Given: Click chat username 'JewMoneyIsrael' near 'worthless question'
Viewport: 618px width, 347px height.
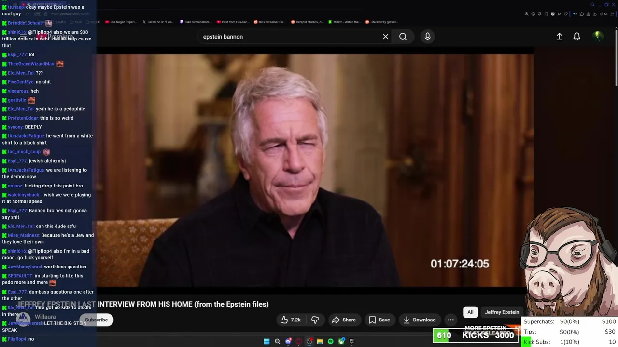Looking at the screenshot, I should [x=25, y=267].
